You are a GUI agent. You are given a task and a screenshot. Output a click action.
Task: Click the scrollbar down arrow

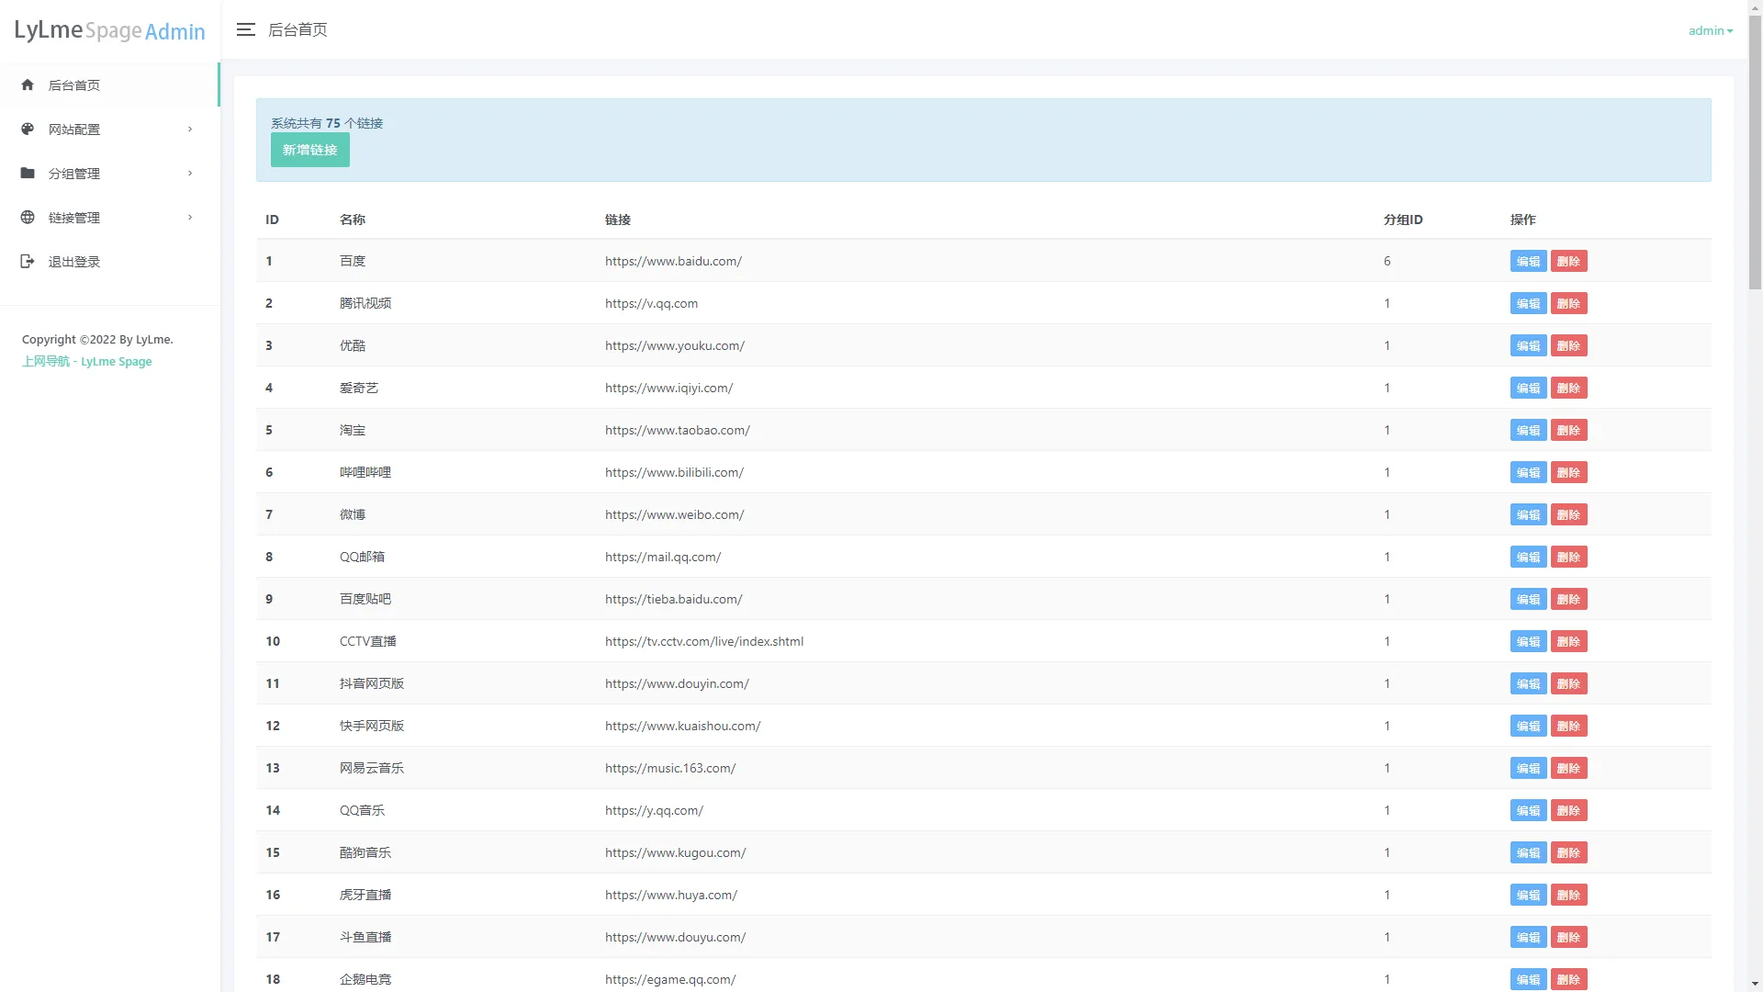click(x=1755, y=984)
